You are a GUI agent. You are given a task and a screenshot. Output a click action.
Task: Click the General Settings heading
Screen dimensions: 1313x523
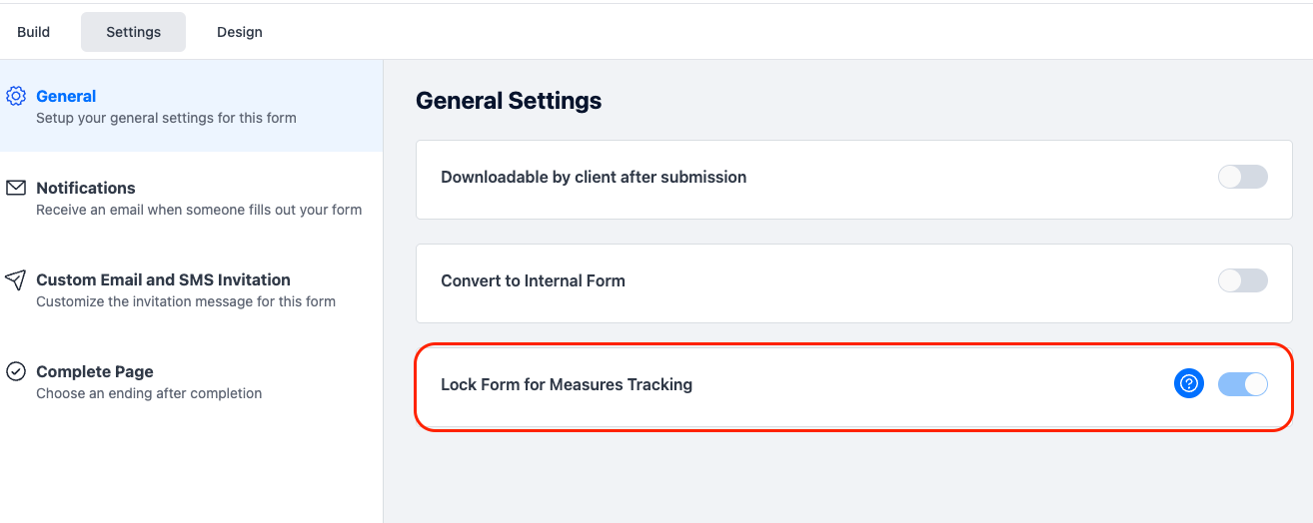(509, 101)
